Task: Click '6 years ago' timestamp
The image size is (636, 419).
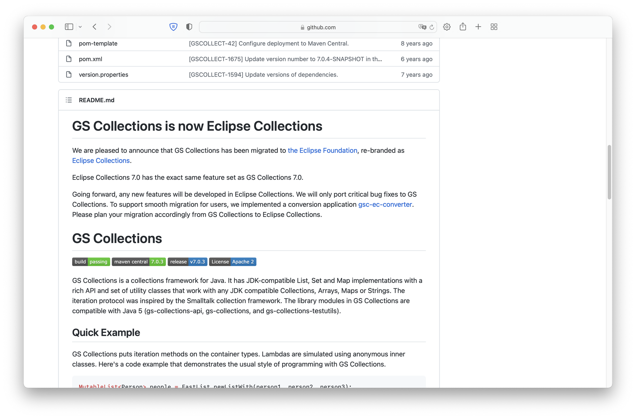Action: (x=416, y=59)
